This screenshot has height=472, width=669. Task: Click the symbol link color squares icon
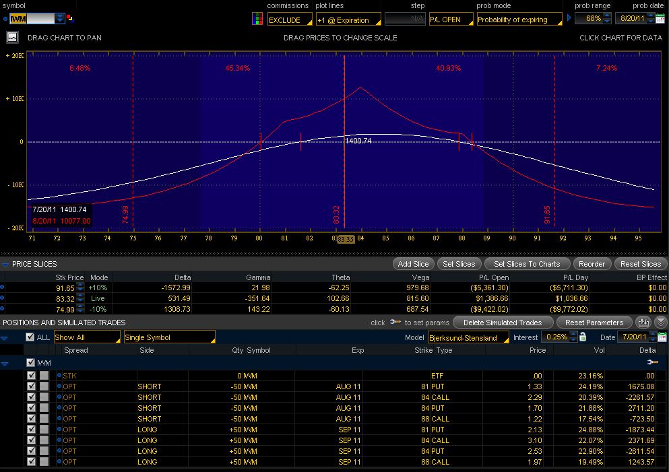[70, 18]
